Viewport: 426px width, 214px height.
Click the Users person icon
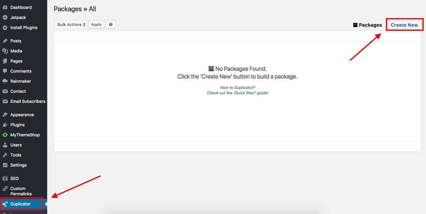coord(5,145)
